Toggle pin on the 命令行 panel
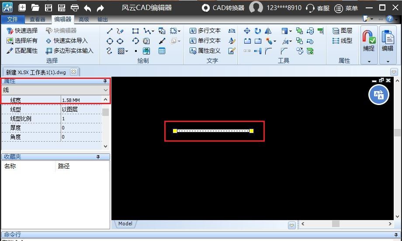Image resolution: width=402 pixels, height=241 pixels. (x=396, y=234)
